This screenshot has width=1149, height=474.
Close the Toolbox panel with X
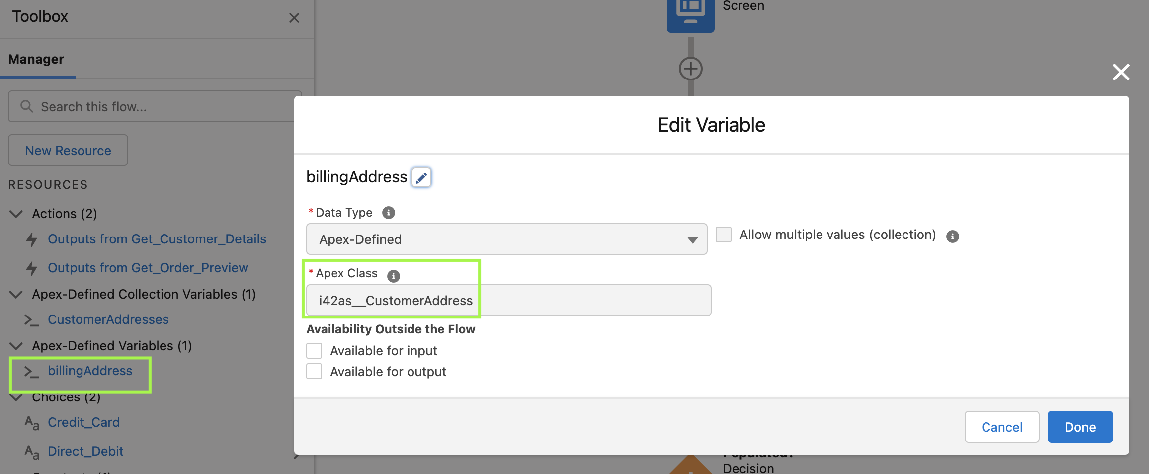[x=294, y=18]
